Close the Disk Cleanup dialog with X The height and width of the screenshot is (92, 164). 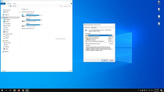(x=114, y=25)
